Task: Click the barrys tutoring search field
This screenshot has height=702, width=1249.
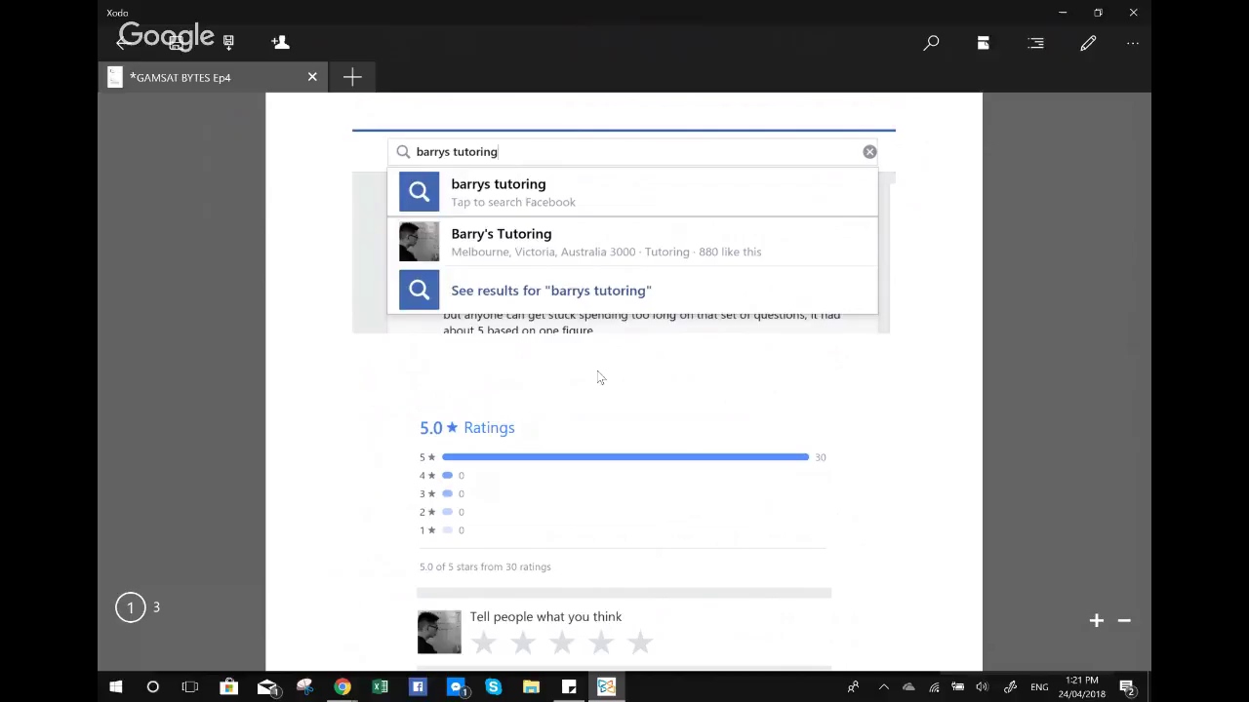Action: point(632,152)
